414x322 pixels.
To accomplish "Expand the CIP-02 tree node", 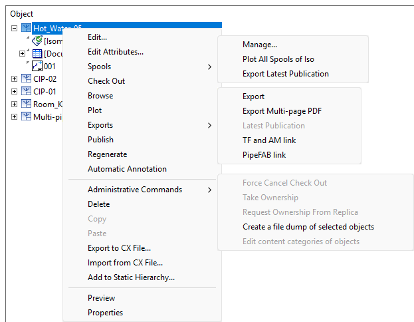I will point(15,79).
